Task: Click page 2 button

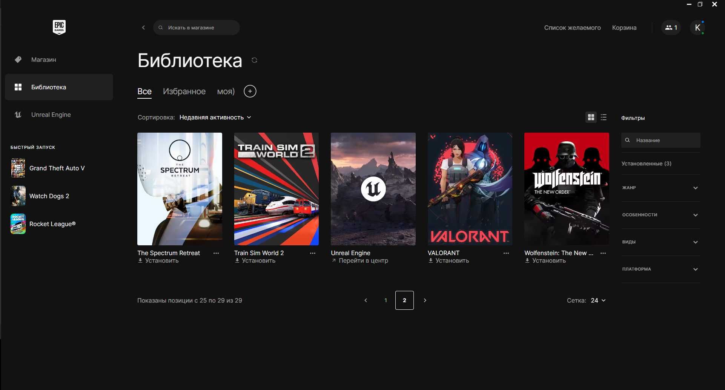Action: coord(404,300)
